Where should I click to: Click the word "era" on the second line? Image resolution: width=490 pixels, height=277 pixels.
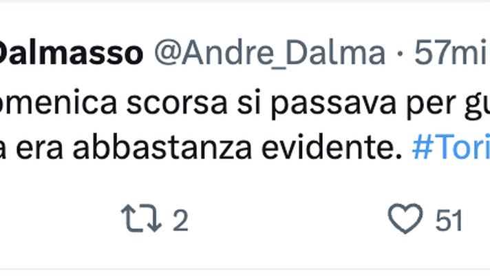click(x=39, y=150)
